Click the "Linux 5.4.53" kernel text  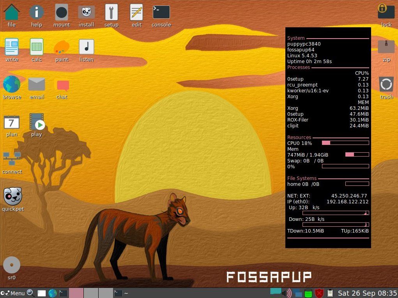(x=302, y=56)
